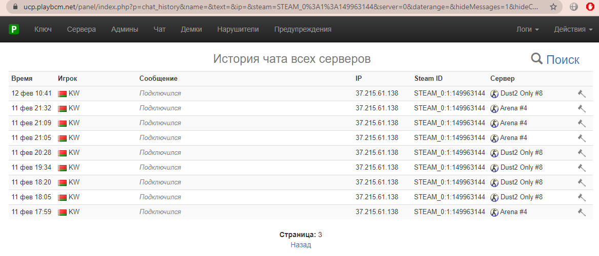Open the Предупреждения page

[x=302, y=30]
